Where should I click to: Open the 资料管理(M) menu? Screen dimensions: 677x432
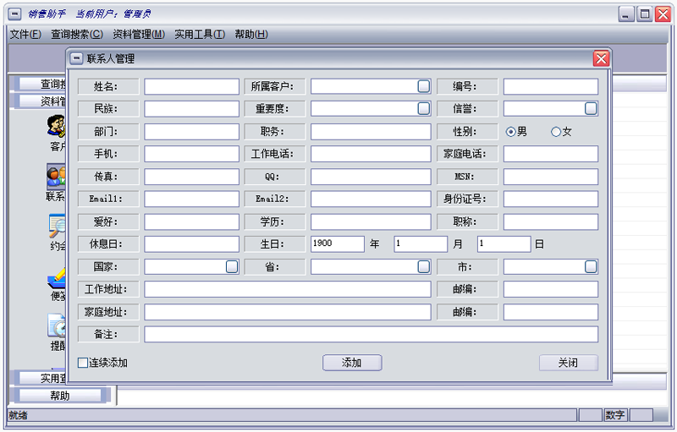[139, 34]
